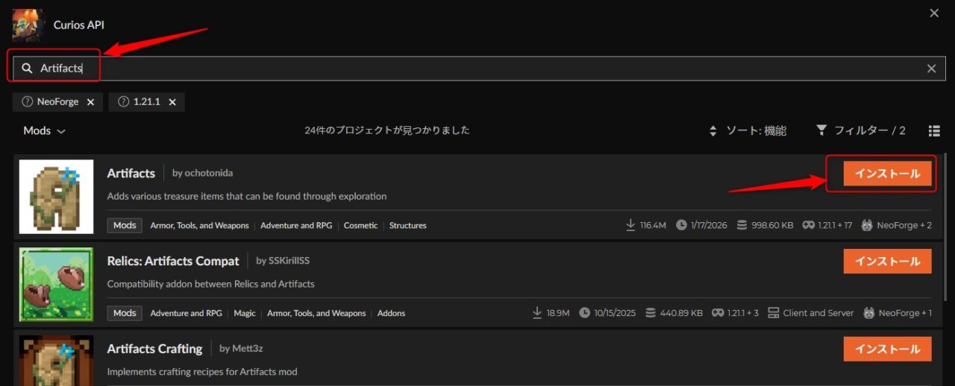Focus the Artifacts search field
The width and height of the screenshot is (955, 386).
coord(479,69)
